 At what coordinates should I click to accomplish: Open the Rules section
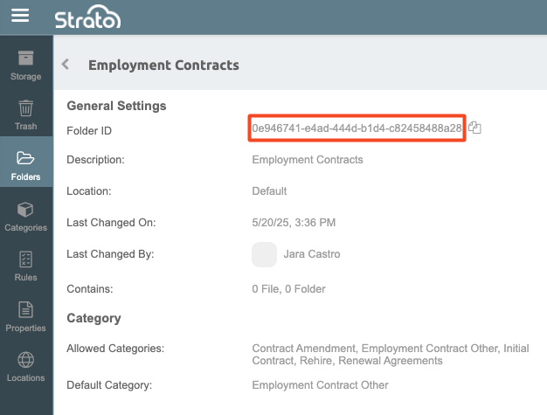(x=25, y=266)
